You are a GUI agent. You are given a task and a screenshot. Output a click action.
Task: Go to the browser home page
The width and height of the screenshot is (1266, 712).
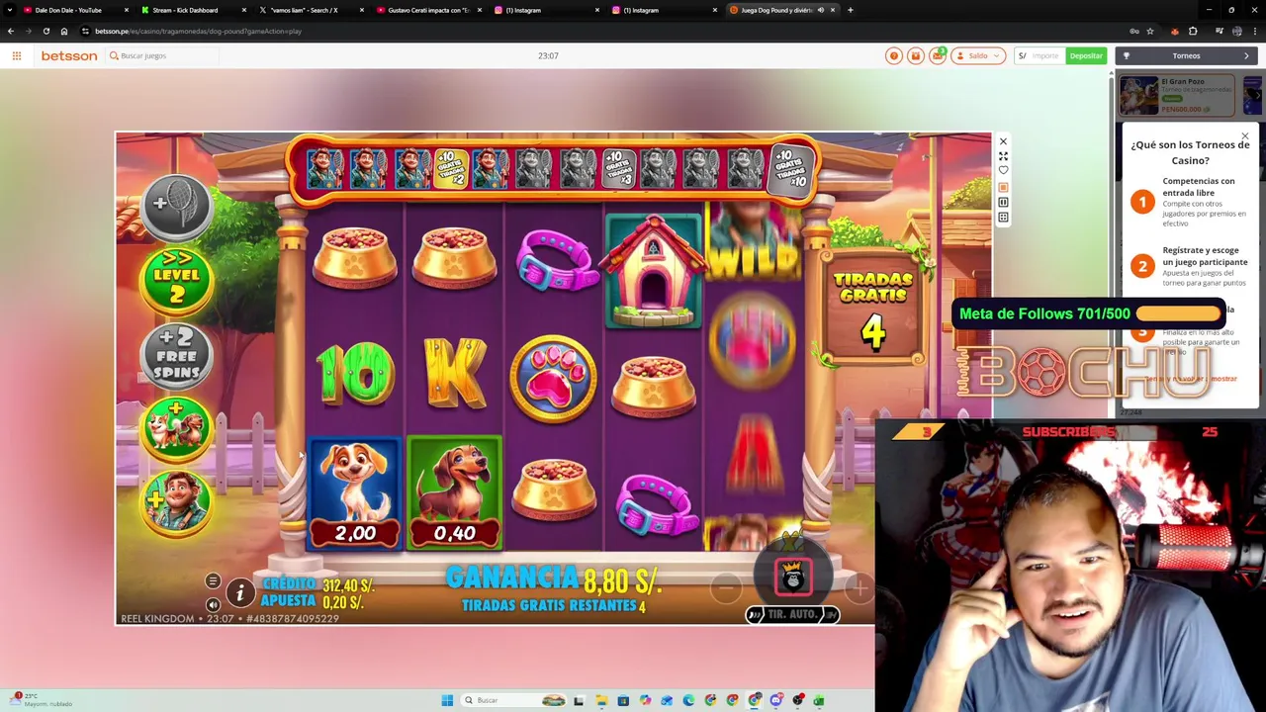click(x=64, y=31)
